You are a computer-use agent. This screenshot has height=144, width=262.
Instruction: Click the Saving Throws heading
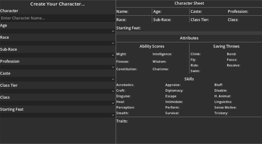[226, 46]
